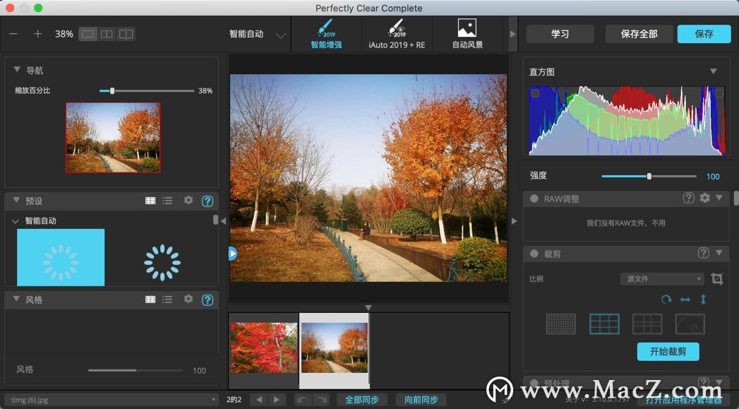Collapse the 导航 panel
739x409 pixels.
coord(17,70)
